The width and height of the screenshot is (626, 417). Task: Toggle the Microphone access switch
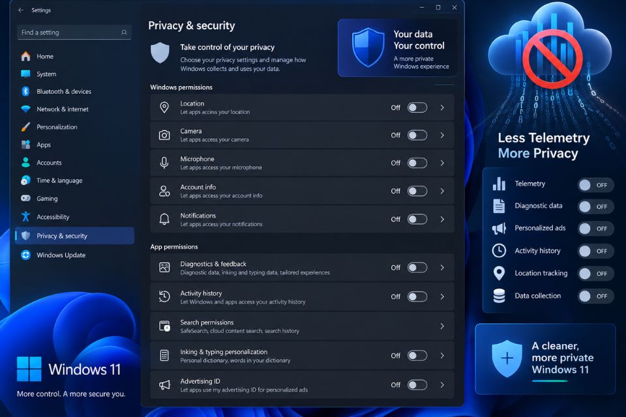point(417,163)
